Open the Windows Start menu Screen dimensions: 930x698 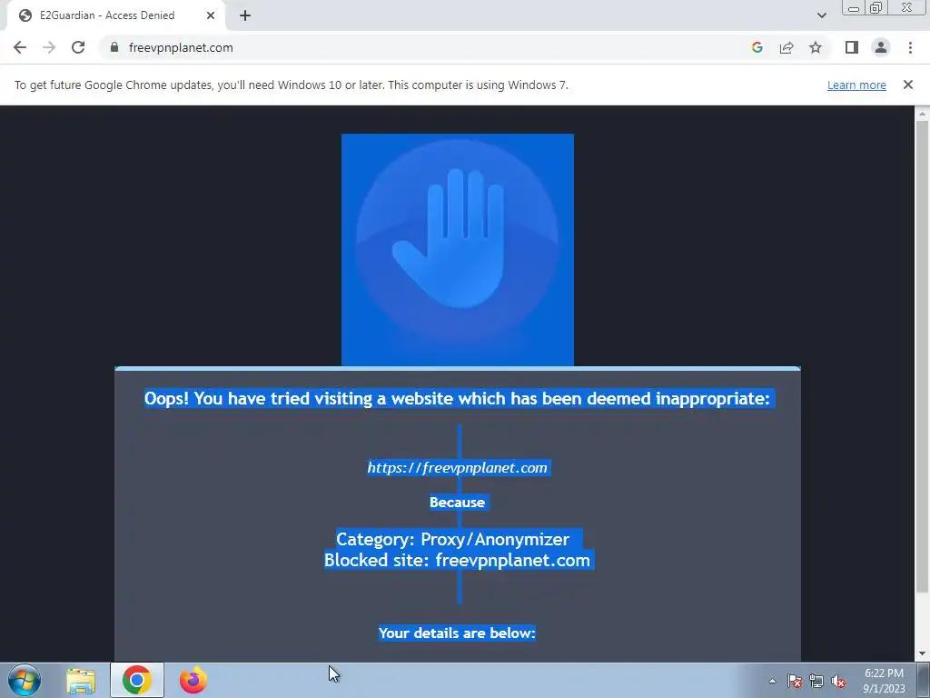(x=25, y=680)
